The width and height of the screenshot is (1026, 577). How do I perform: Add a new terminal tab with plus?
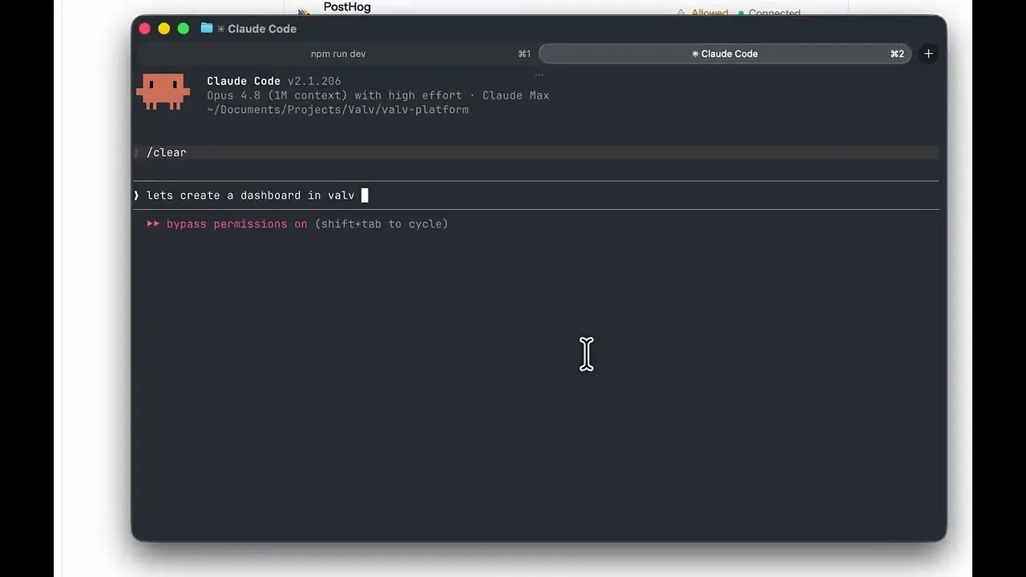coord(928,54)
